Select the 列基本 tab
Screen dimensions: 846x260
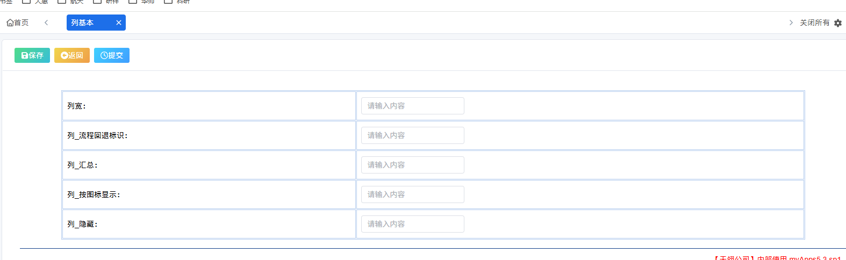[x=96, y=23]
